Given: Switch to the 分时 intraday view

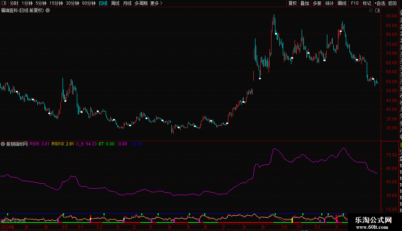Looking at the screenshot, I should (14, 3).
